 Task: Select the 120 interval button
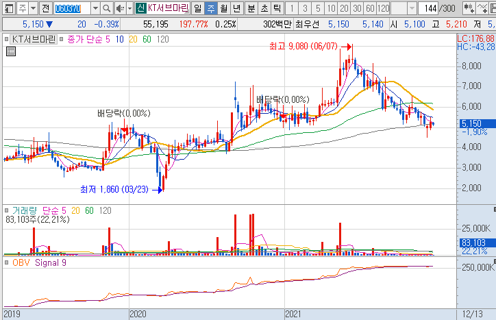click(384, 8)
